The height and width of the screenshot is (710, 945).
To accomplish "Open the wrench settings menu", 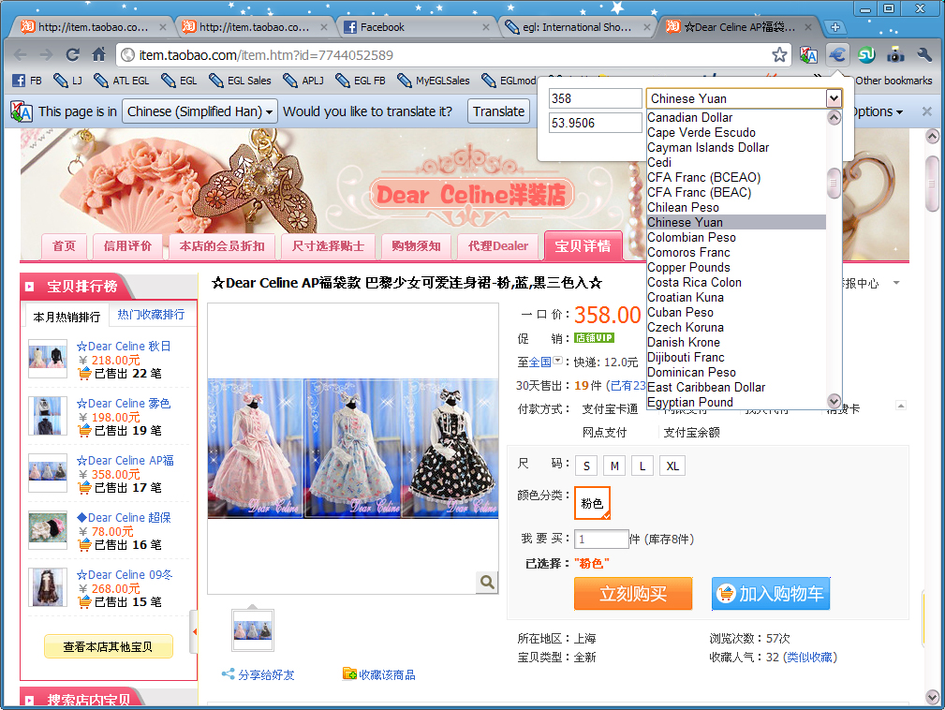I will [923, 55].
